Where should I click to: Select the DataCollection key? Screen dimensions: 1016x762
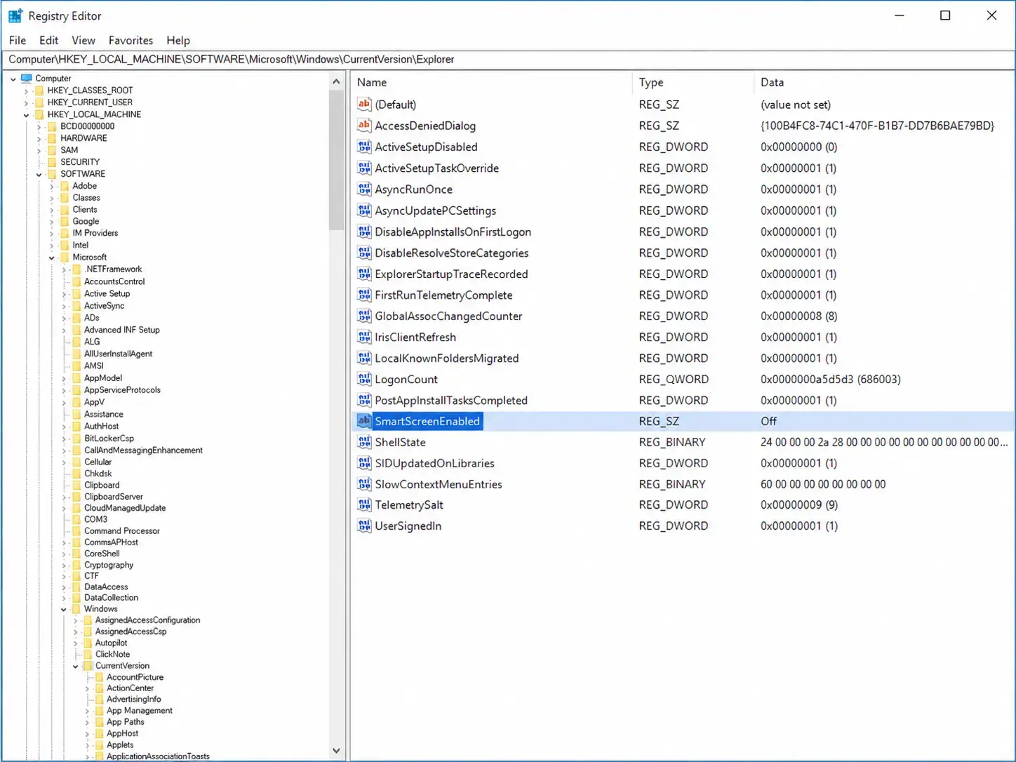[x=111, y=598]
